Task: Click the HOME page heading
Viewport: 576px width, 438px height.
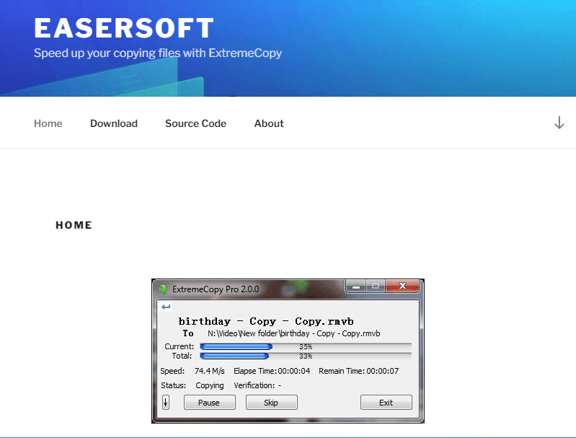Action: pos(74,225)
